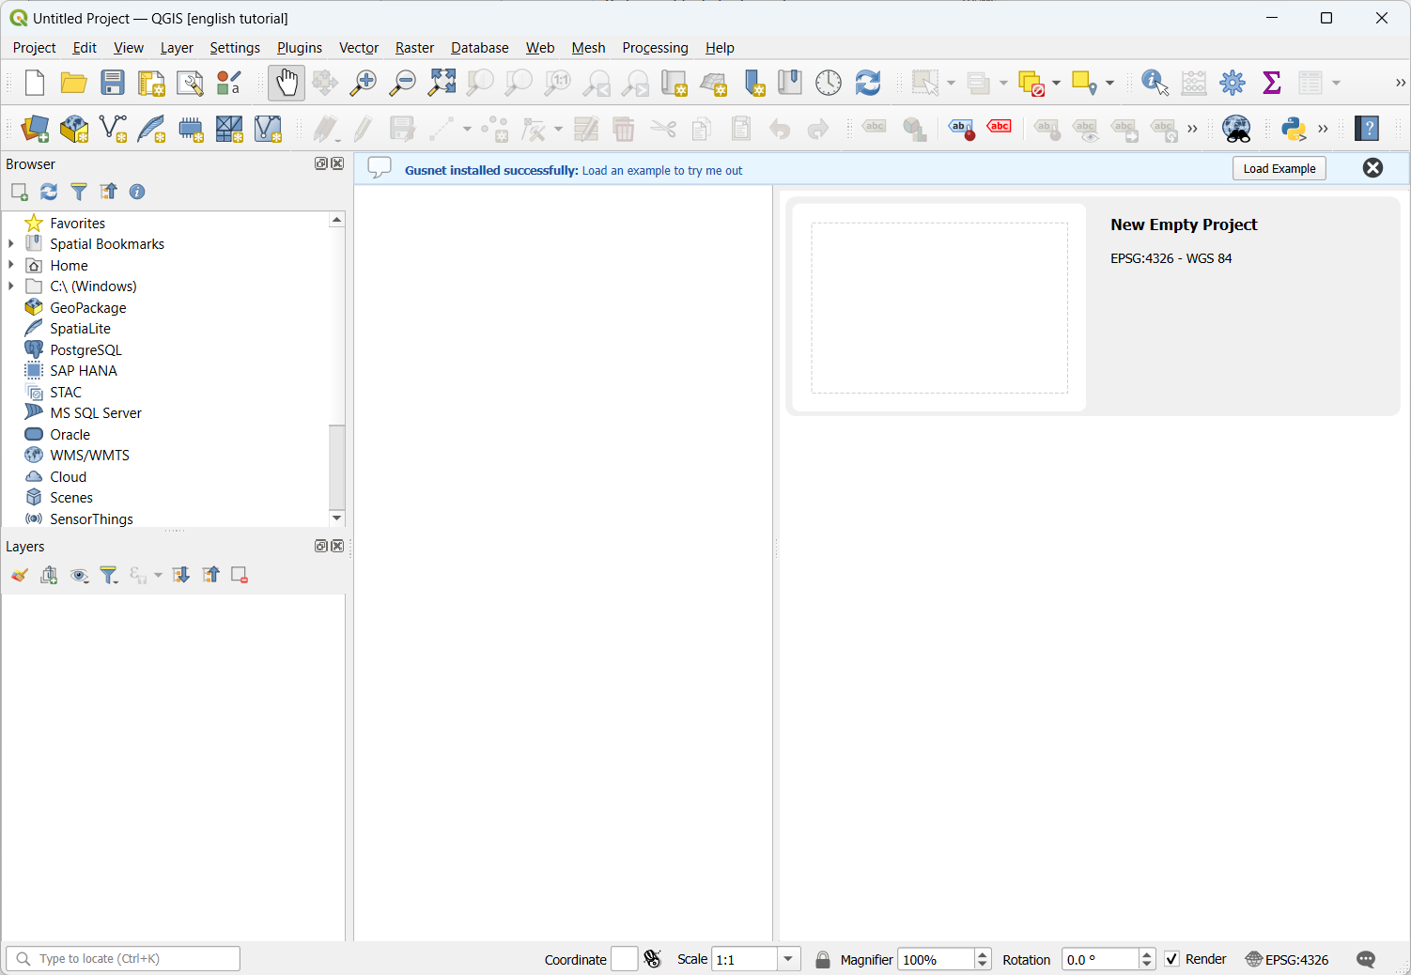Viewport: 1411px width, 975px height.
Task: Open the Processing menu
Action: pyautogui.click(x=655, y=48)
